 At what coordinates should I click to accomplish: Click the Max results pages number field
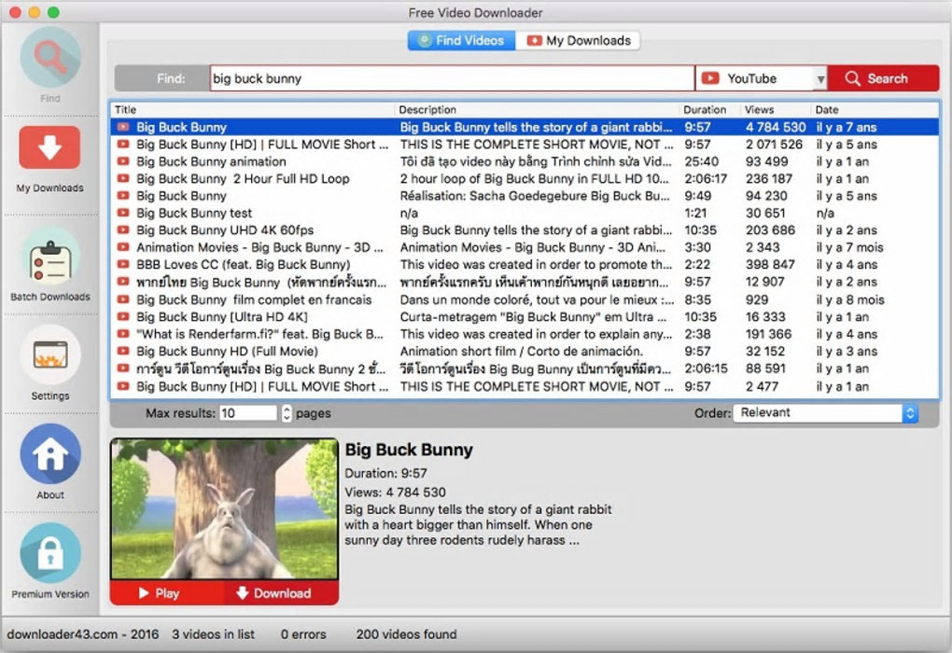pyautogui.click(x=247, y=413)
